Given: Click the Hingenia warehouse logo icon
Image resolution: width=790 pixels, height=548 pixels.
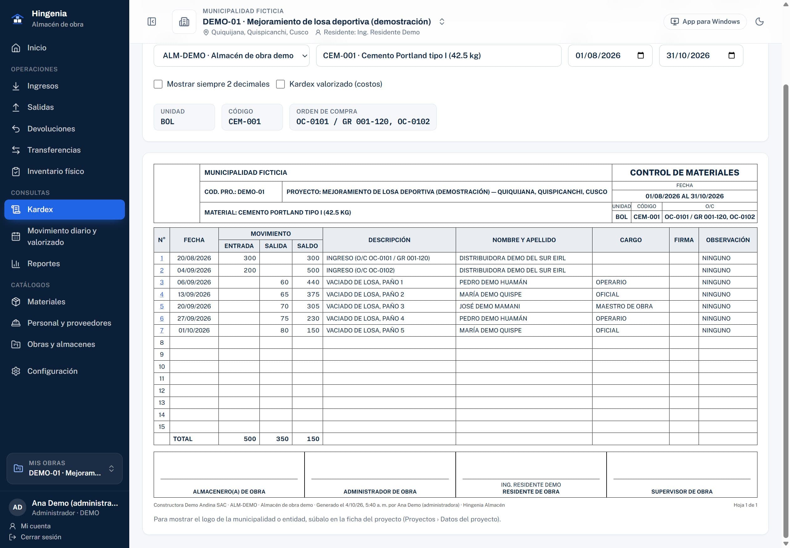Looking at the screenshot, I should pyautogui.click(x=18, y=18).
